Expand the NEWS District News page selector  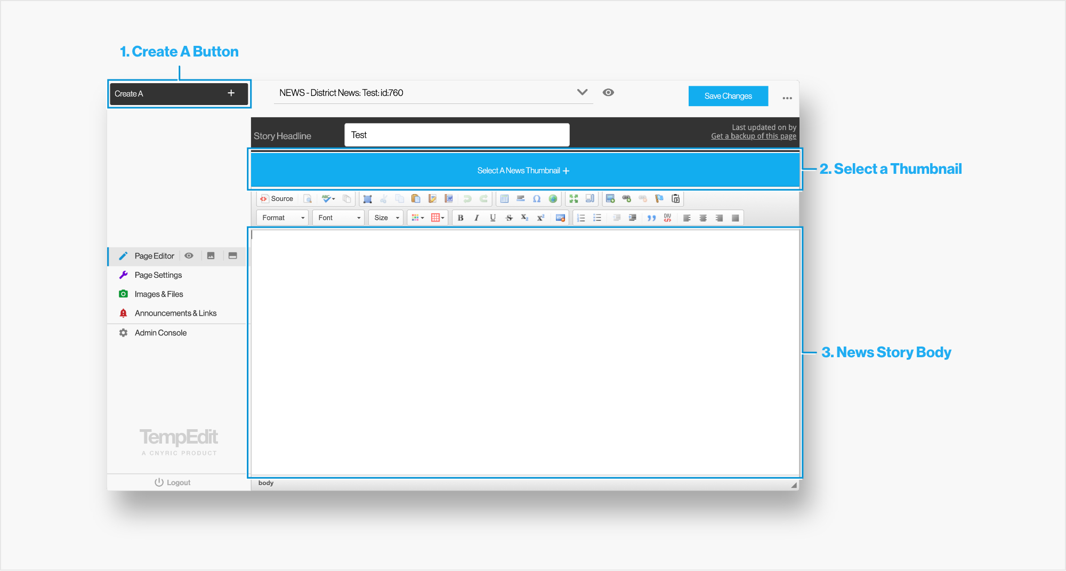[x=433, y=93]
